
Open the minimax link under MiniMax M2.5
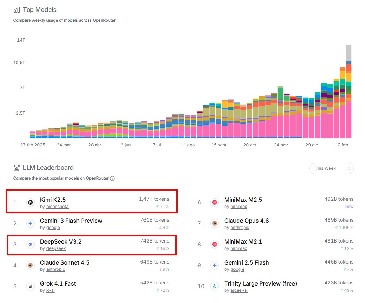click(x=239, y=207)
